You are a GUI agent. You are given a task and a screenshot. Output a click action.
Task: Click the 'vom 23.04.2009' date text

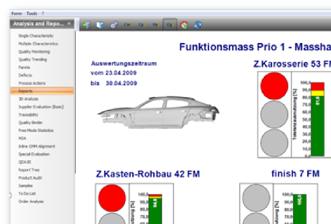tap(113, 73)
